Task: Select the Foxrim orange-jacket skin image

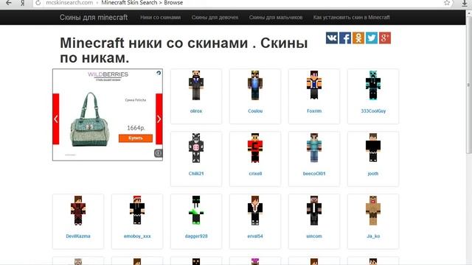Action: click(314, 85)
